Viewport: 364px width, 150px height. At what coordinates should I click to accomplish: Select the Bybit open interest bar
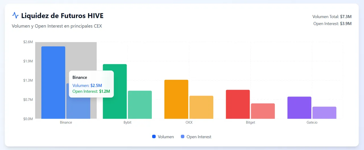click(x=140, y=105)
